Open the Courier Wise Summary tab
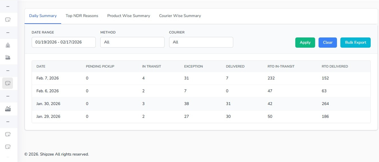The width and height of the screenshot is (379, 162). 180,16
